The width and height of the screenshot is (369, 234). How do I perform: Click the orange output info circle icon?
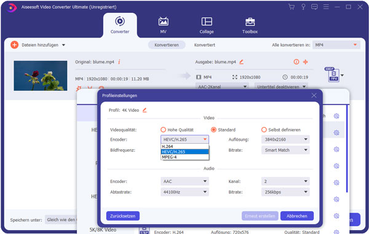point(296,62)
